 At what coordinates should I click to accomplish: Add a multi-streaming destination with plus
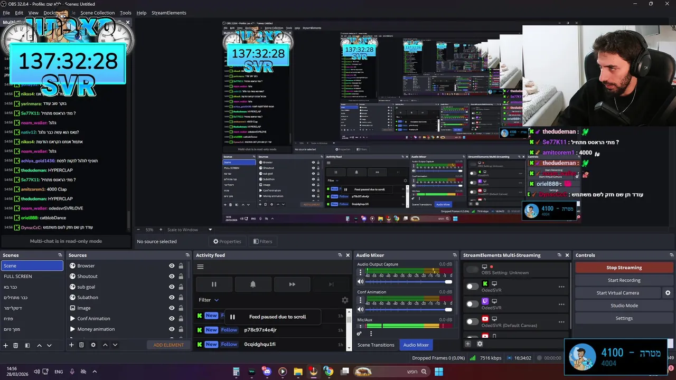(x=468, y=344)
